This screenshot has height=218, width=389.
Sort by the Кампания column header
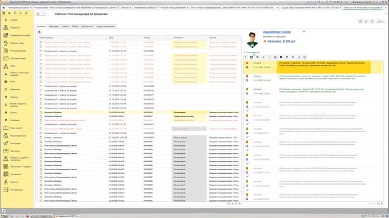click(x=190, y=38)
